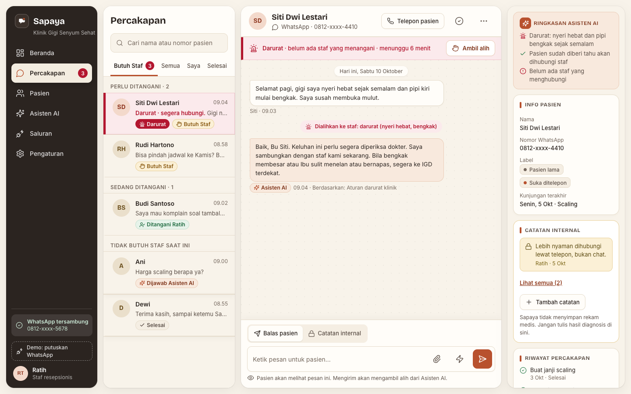Open the Percakapan menu item
This screenshot has width=631, height=394.
52,73
